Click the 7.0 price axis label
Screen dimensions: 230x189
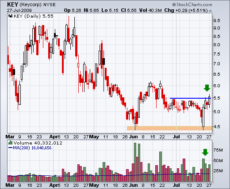pyautogui.click(x=217, y=64)
